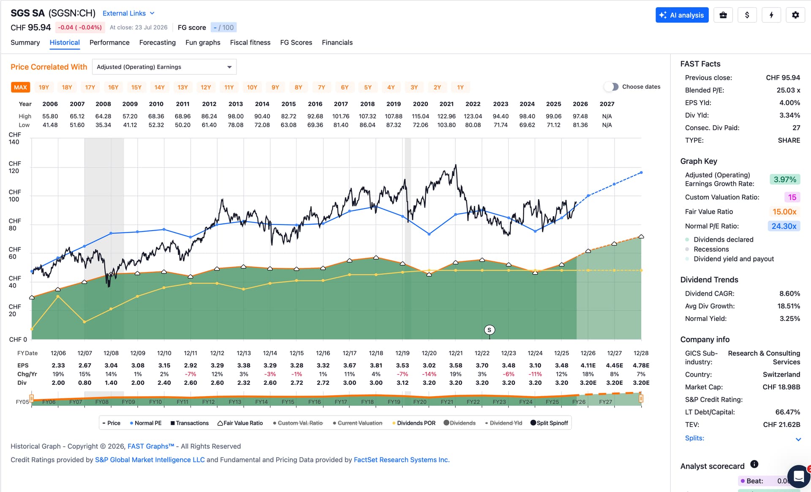This screenshot has height=492, width=811.
Task: Click the Custom Valuation Ratio 15 field
Action: (792, 197)
